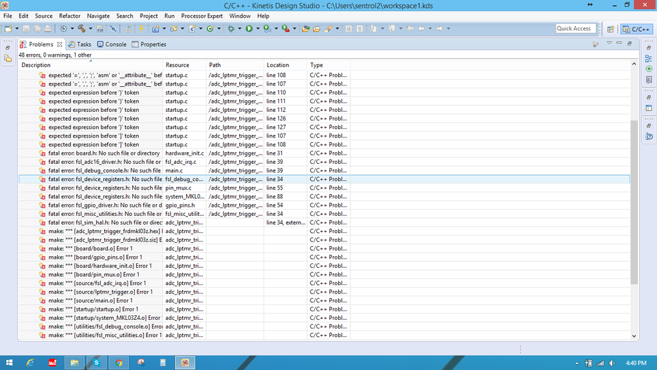Click the External Tools run icon

pyautogui.click(x=285, y=28)
